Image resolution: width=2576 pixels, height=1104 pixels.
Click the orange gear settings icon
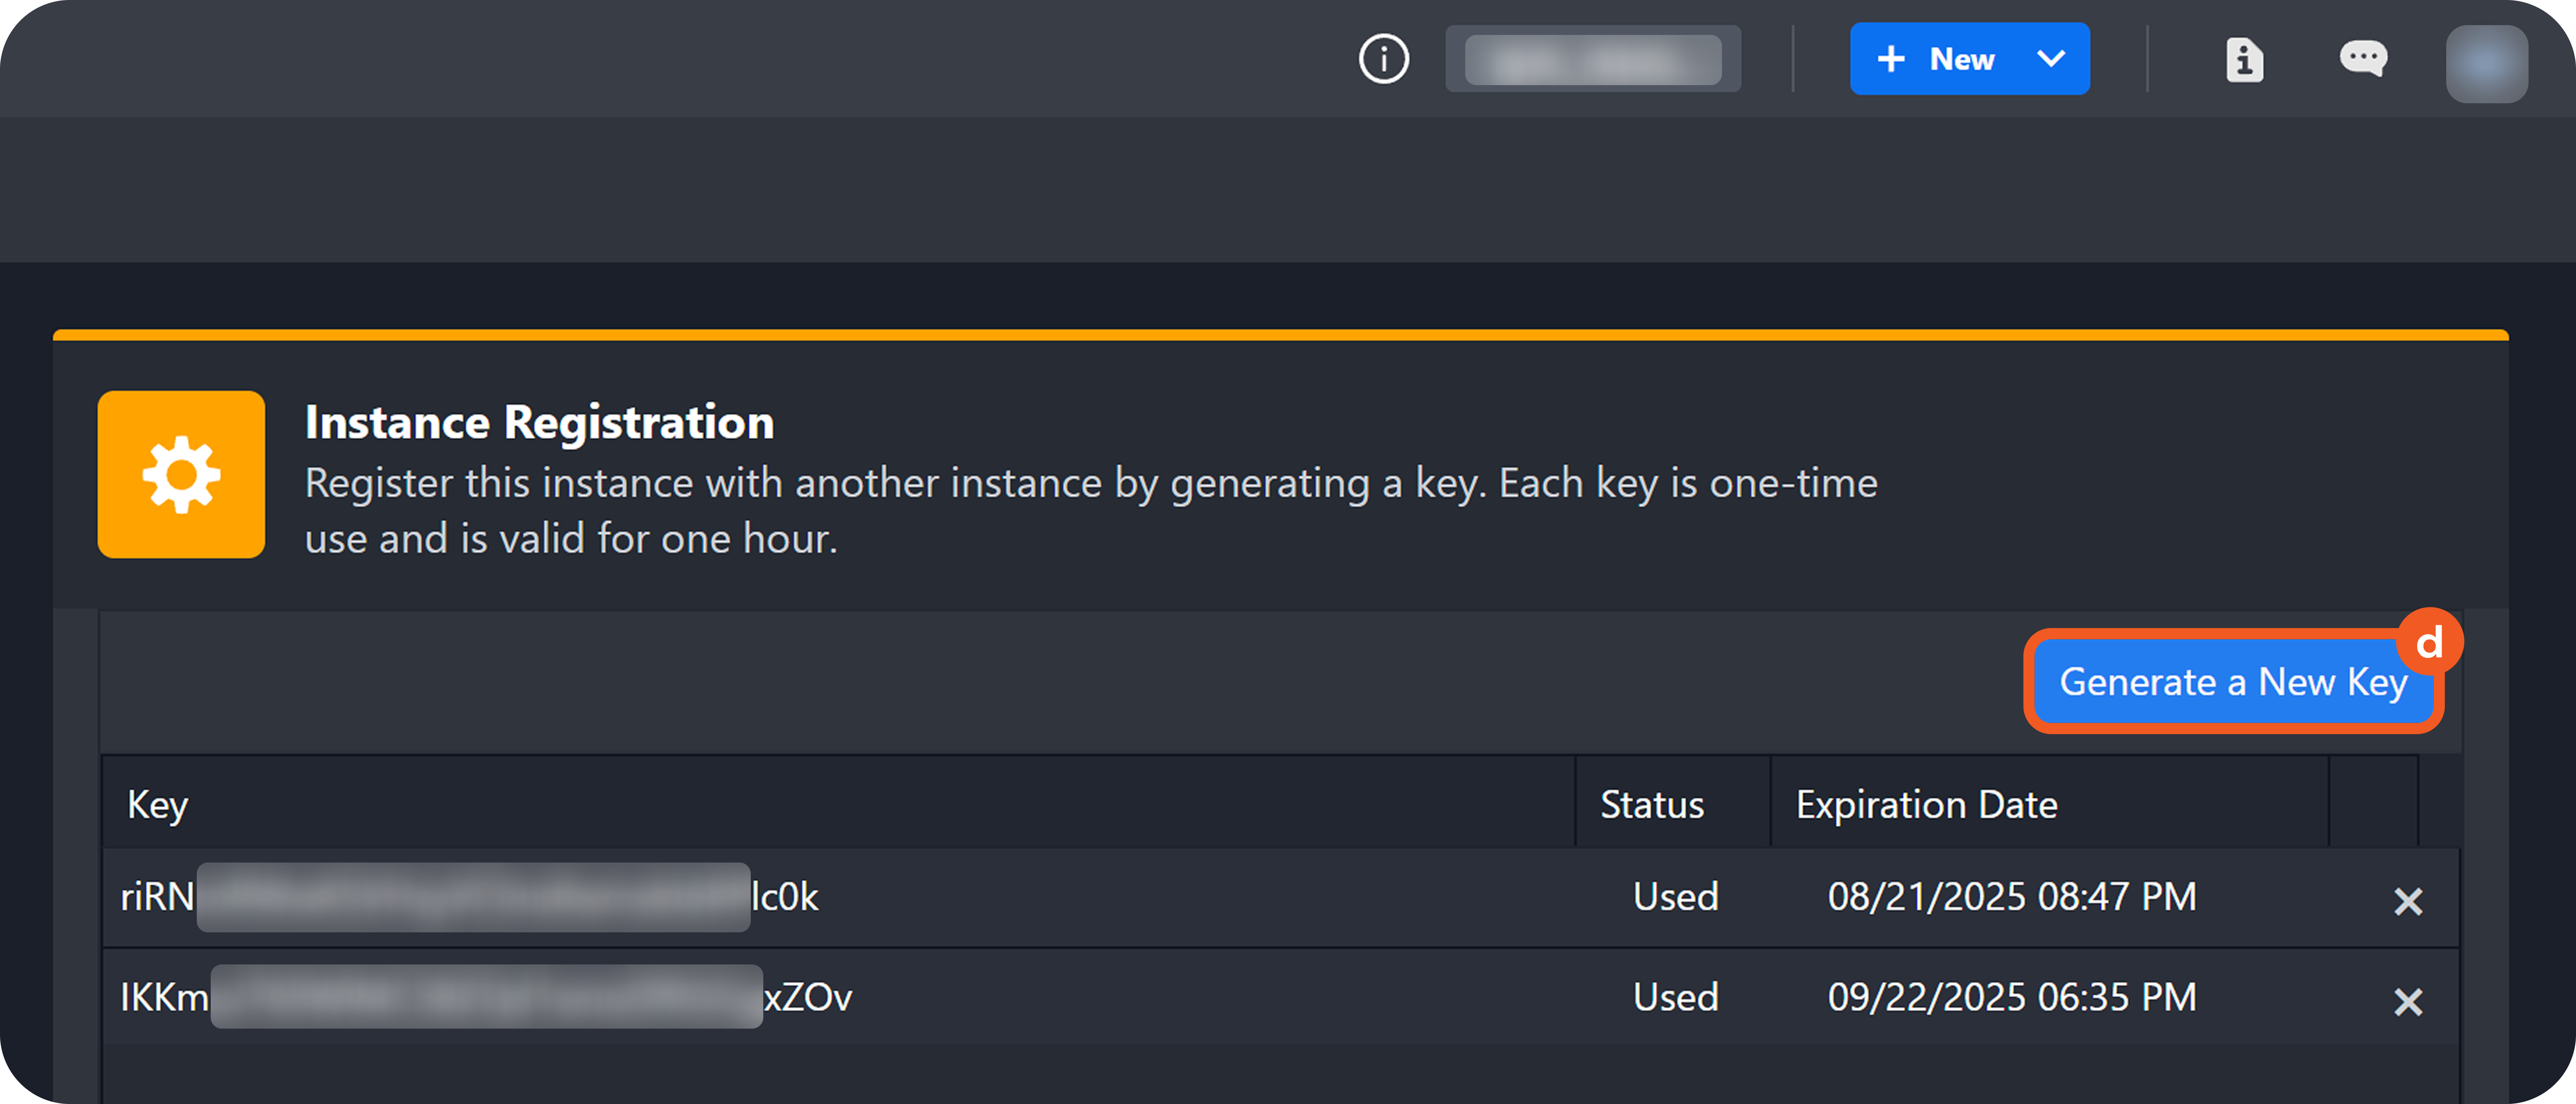[181, 474]
